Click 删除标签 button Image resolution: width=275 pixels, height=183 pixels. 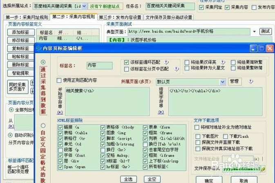click(x=21, y=65)
